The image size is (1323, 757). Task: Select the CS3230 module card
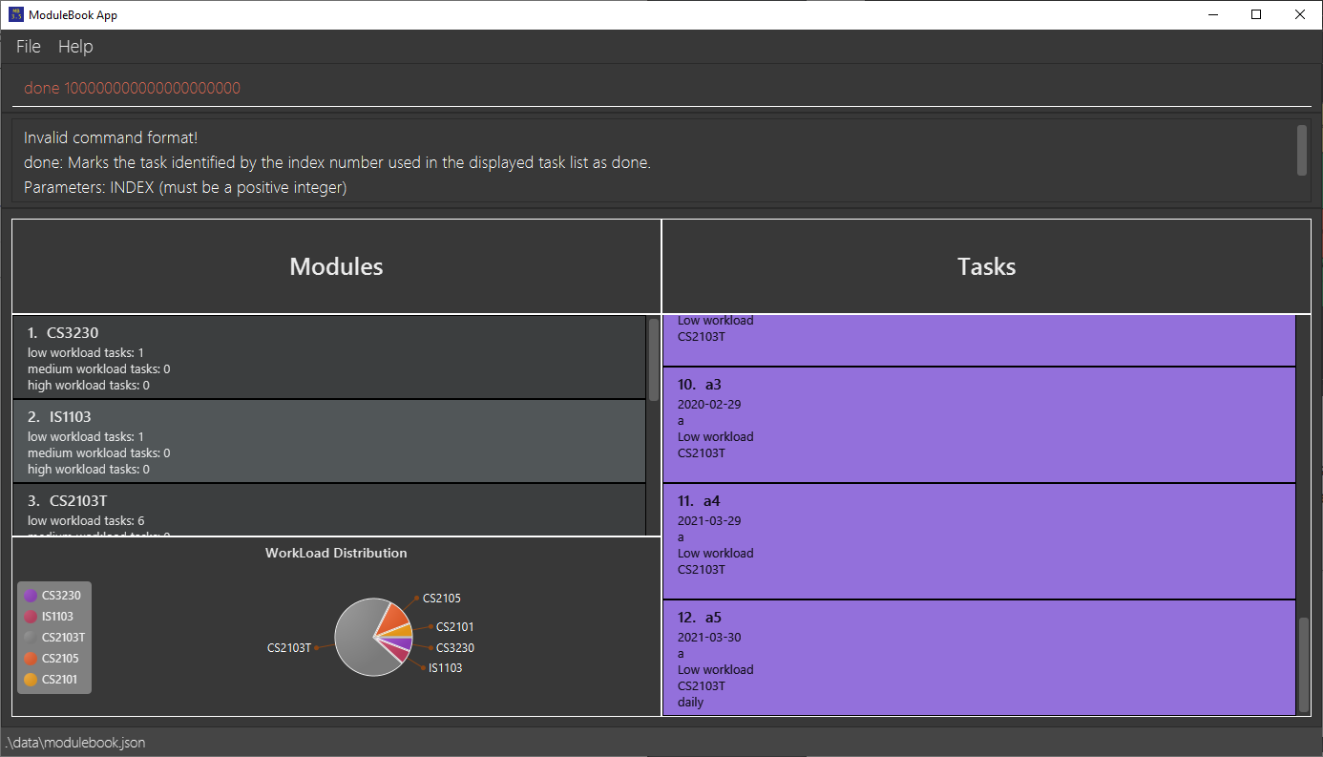pyautogui.click(x=329, y=357)
